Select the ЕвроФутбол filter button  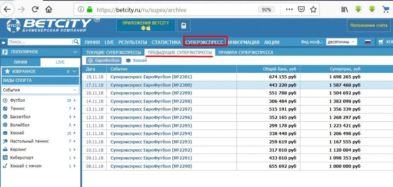coord(104,60)
